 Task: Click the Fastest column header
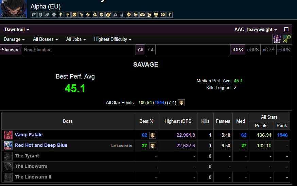pyautogui.click(x=223, y=121)
